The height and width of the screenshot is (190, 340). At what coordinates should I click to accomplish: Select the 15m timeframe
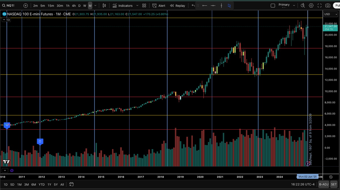(x=51, y=6)
